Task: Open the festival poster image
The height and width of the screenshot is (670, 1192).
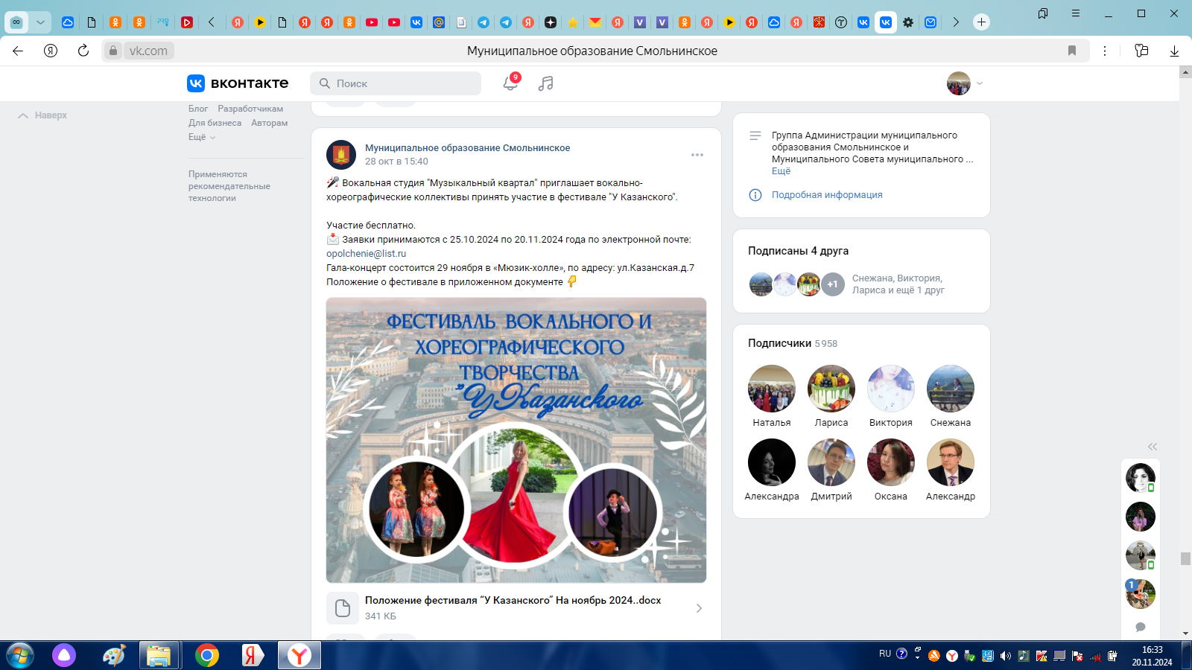Action: pyautogui.click(x=516, y=440)
